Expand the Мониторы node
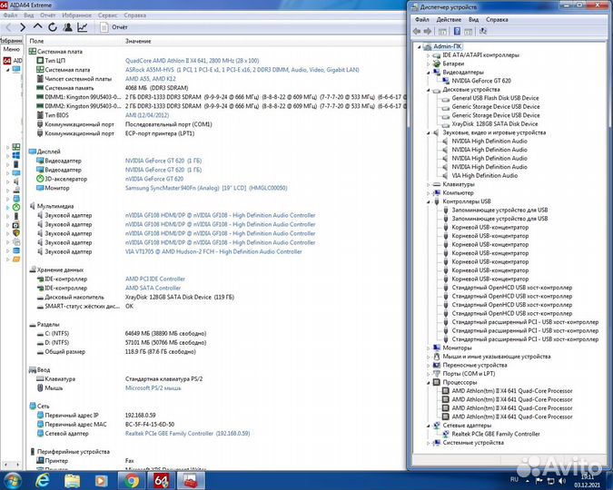Screen dimensions: 613x490 (428, 348)
